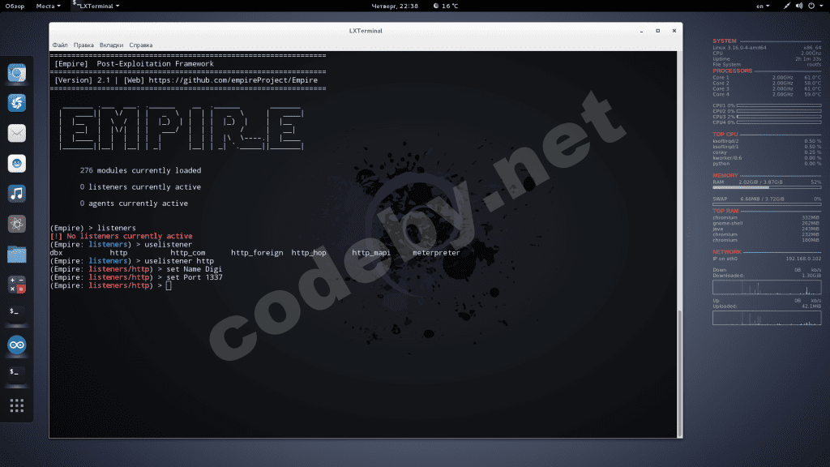Launch the Calculator from the dock
Screen dimensions: 830x467
pyautogui.click(x=17, y=285)
